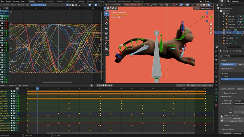The height and width of the screenshot is (137, 244).
Task: Open the Pose Mode dropdown
Action: tap(117, 5)
